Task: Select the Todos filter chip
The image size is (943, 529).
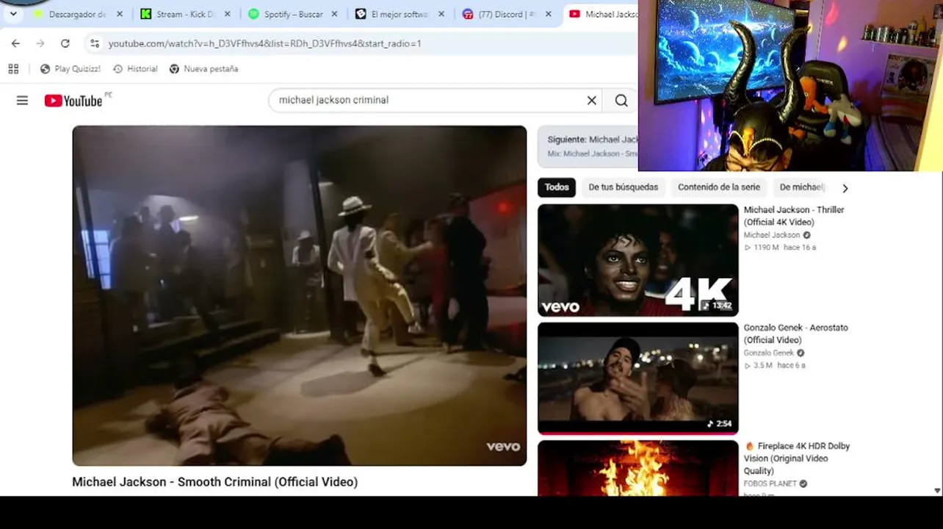Action: (557, 187)
